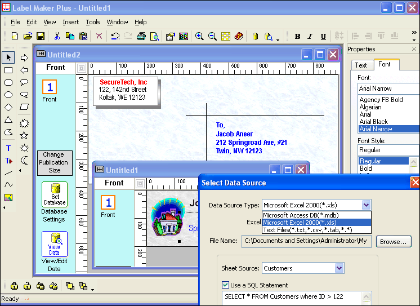Pick the ellipse shape tool
The height and width of the screenshot is (306, 420).
pyautogui.click(x=8, y=95)
